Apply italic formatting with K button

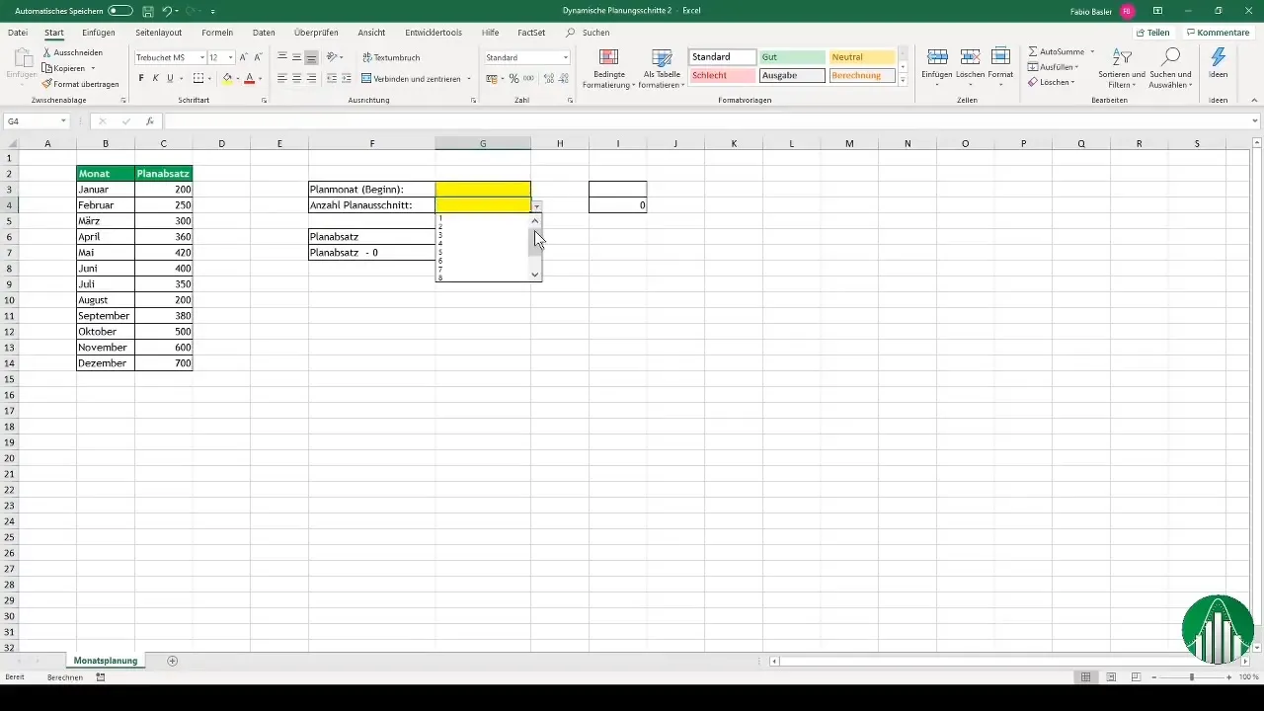(x=155, y=78)
